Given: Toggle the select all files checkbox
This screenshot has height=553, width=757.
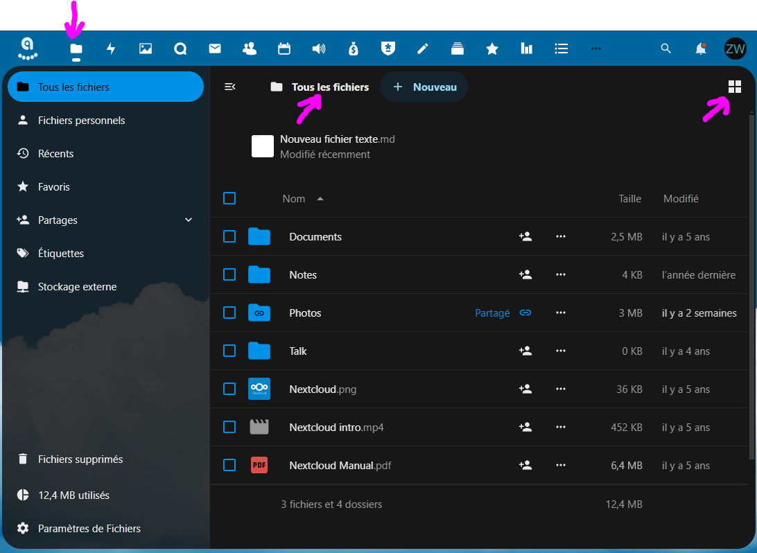Looking at the screenshot, I should coord(229,199).
